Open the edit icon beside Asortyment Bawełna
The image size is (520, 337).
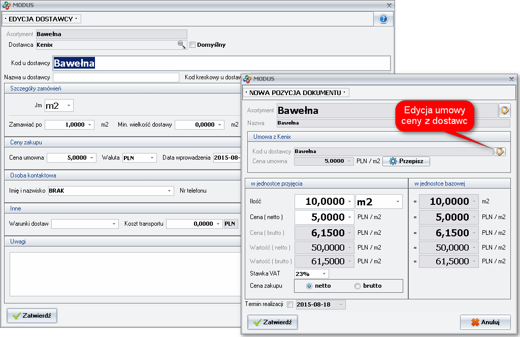(504, 110)
